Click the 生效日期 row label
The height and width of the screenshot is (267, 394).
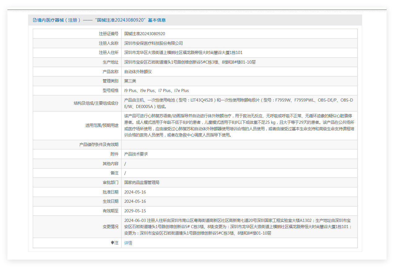click(110, 202)
